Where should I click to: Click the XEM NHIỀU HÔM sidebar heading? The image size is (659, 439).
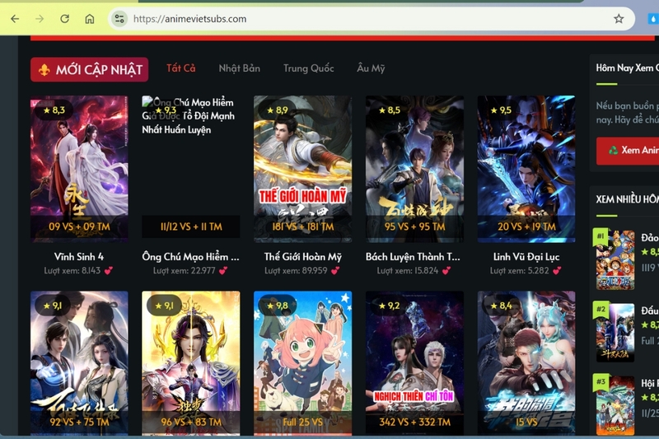coord(627,199)
